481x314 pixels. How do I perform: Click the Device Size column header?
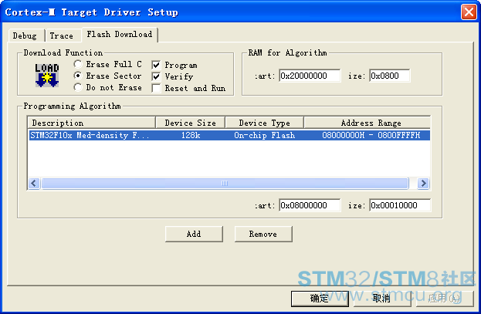[190, 123]
